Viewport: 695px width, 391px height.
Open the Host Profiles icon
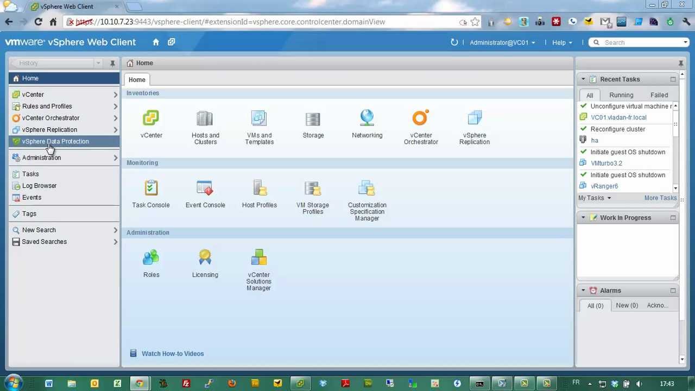click(260, 188)
